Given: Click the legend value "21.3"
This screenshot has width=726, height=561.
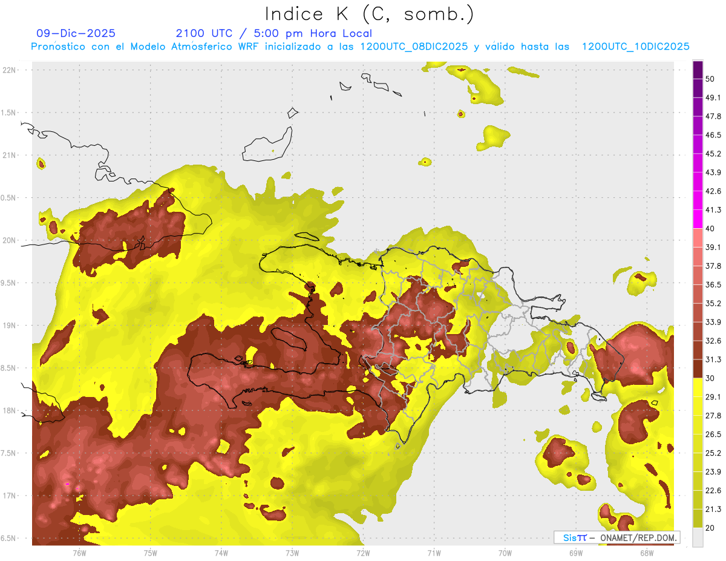Looking at the screenshot, I should click(713, 510).
